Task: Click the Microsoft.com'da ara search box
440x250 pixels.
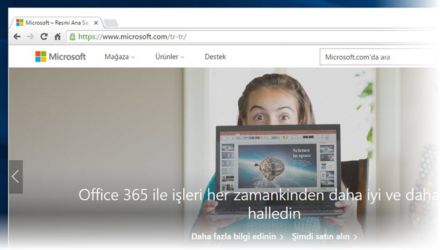Action: click(x=379, y=57)
